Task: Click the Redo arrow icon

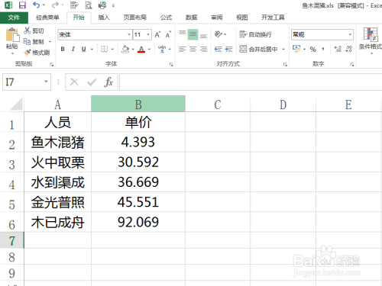Action: [x=55, y=5]
